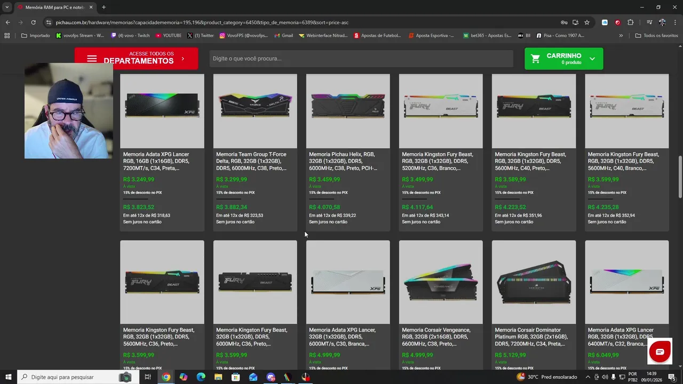Open Microsoft Store from taskbar

click(x=236, y=377)
